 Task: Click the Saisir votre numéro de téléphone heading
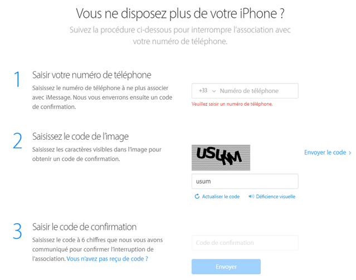(92, 75)
